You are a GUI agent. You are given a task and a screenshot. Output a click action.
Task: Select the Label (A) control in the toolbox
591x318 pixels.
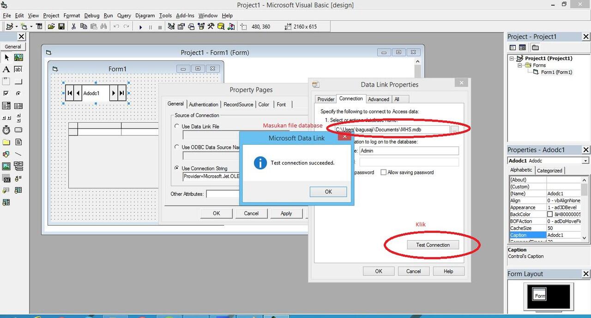point(6,70)
